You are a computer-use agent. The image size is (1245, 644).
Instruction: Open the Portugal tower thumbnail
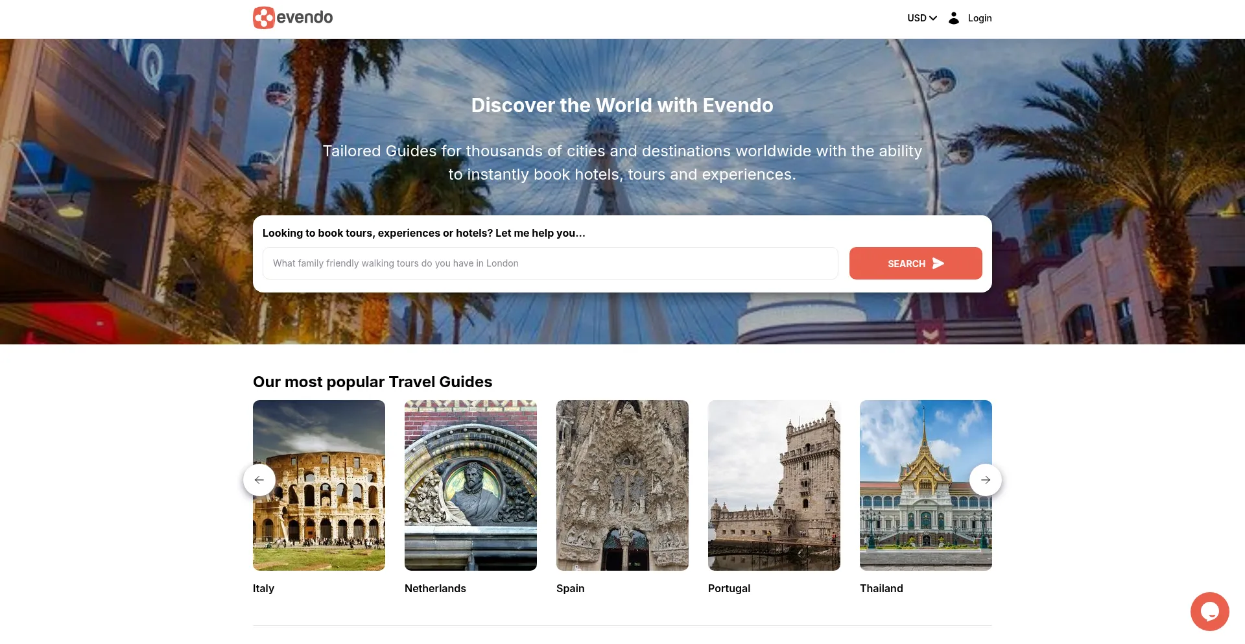coord(774,485)
